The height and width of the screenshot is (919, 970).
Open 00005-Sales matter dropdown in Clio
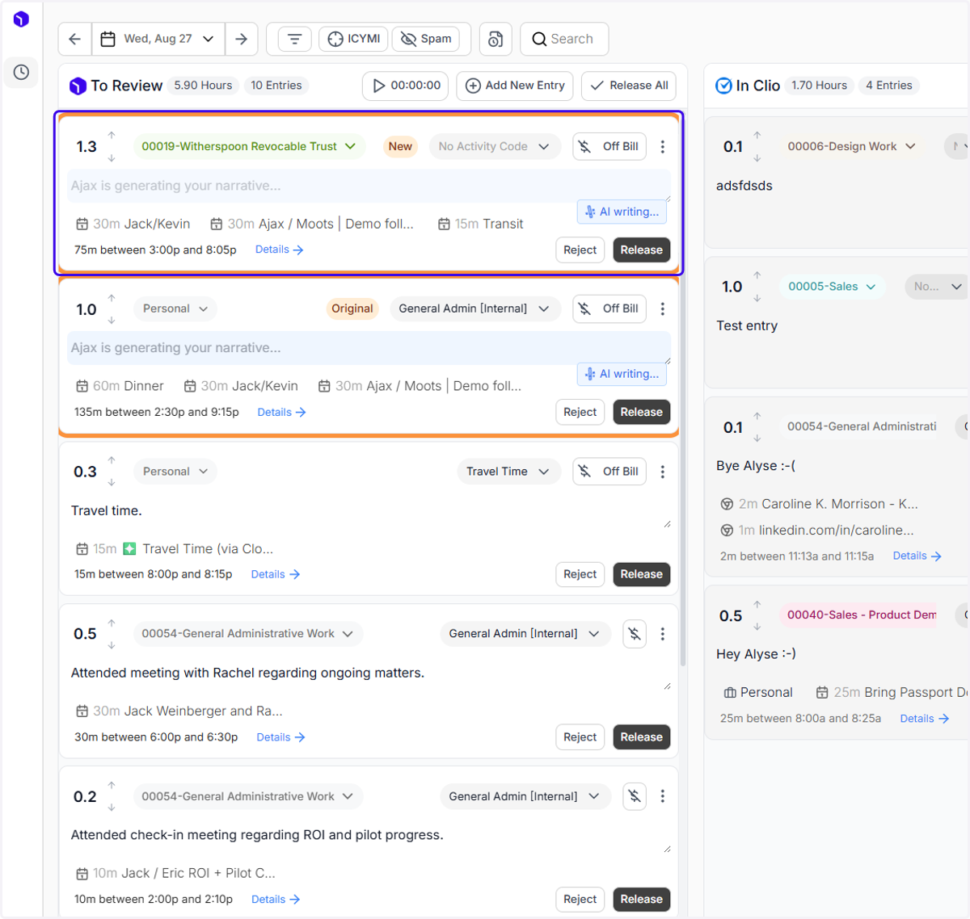(832, 287)
